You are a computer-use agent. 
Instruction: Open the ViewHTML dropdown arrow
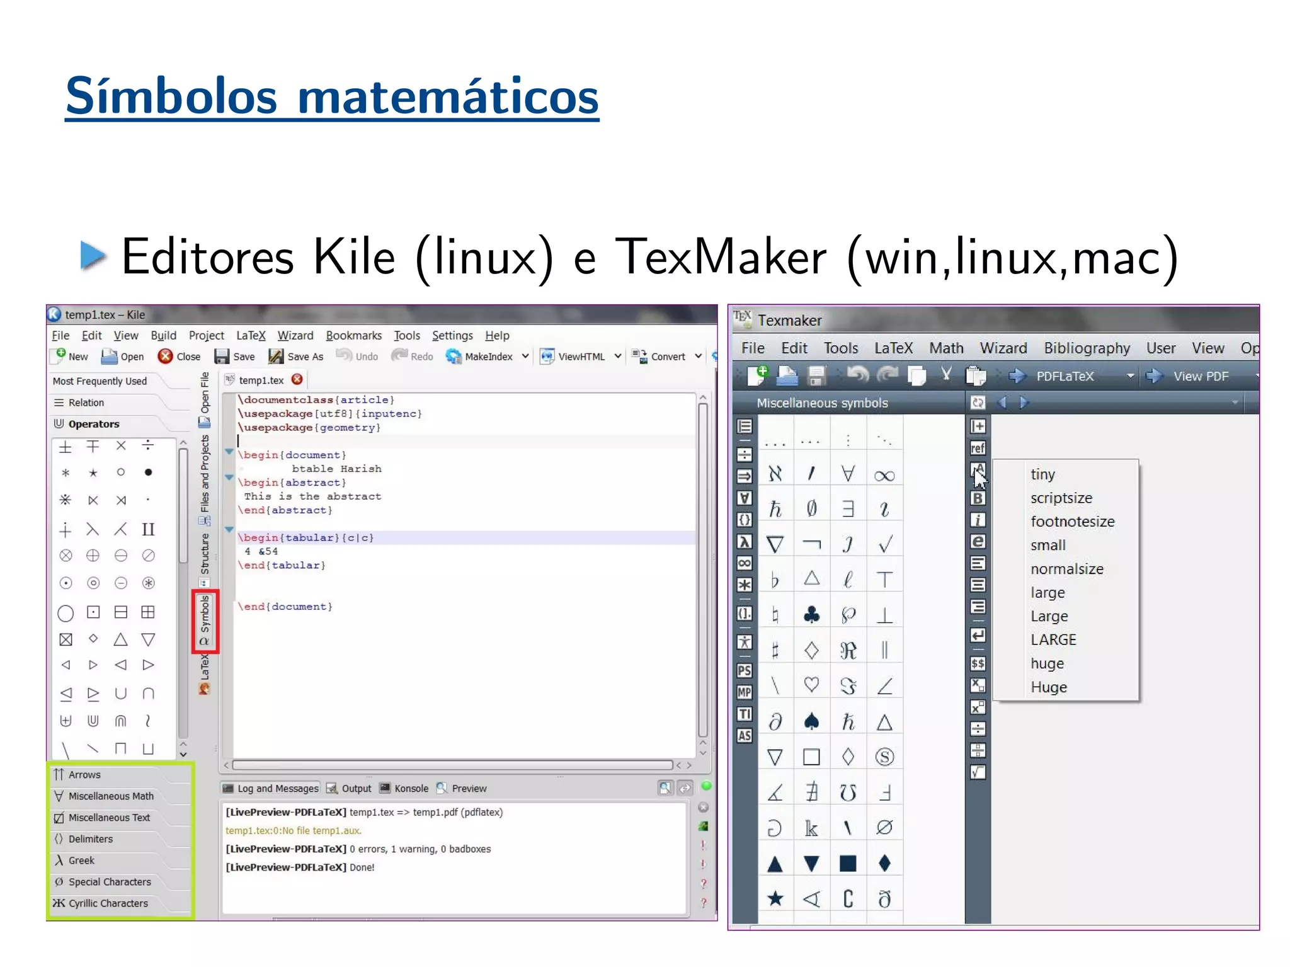tap(618, 357)
